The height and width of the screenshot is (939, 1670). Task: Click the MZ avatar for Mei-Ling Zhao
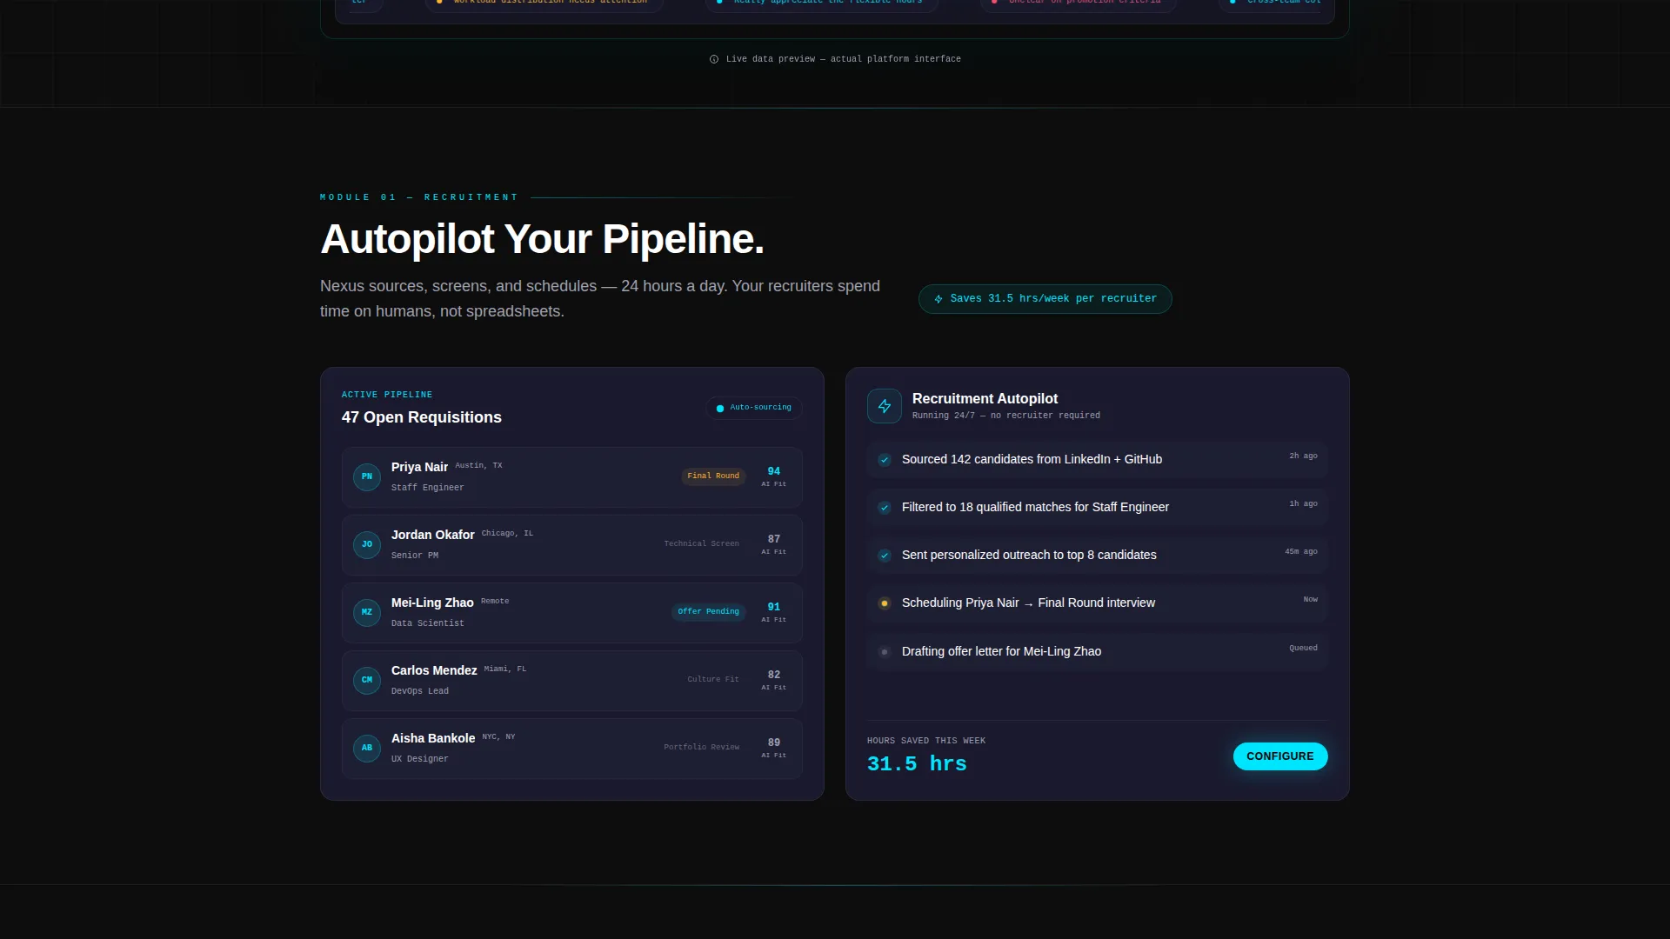[x=367, y=612]
